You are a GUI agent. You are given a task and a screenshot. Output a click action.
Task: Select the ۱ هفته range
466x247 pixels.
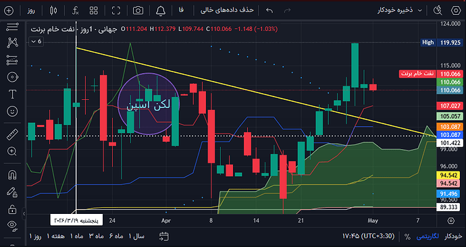coord(55,236)
